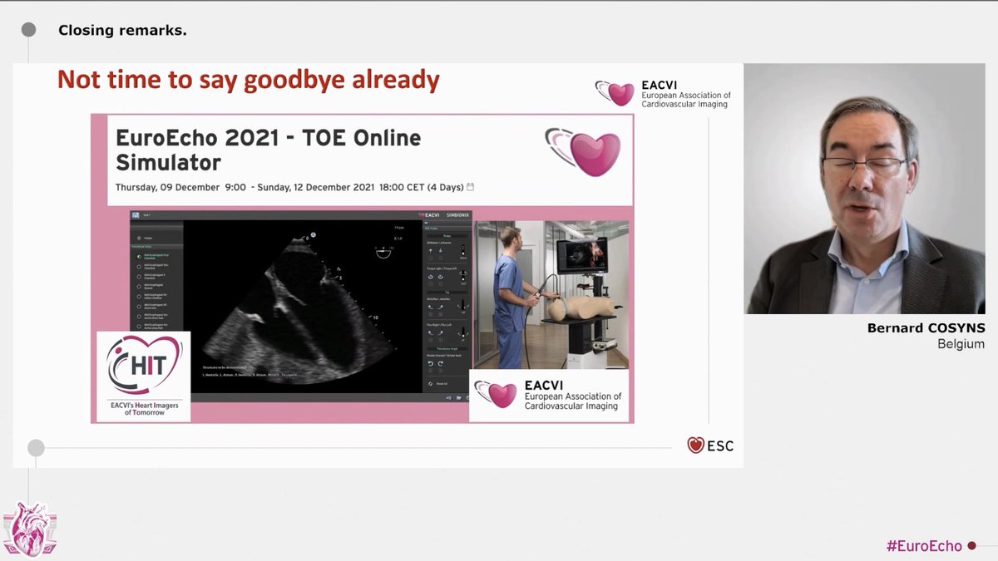Click the SIMBIONIX label in simulator header
Viewport: 998px width, 561px height.
[x=457, y=214]
